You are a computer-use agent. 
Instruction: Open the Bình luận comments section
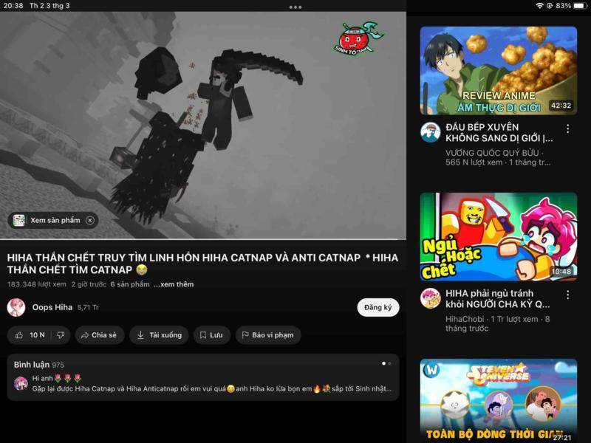pos(202,377)
